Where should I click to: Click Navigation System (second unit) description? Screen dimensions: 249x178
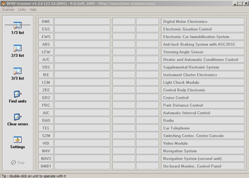(203, 158)
